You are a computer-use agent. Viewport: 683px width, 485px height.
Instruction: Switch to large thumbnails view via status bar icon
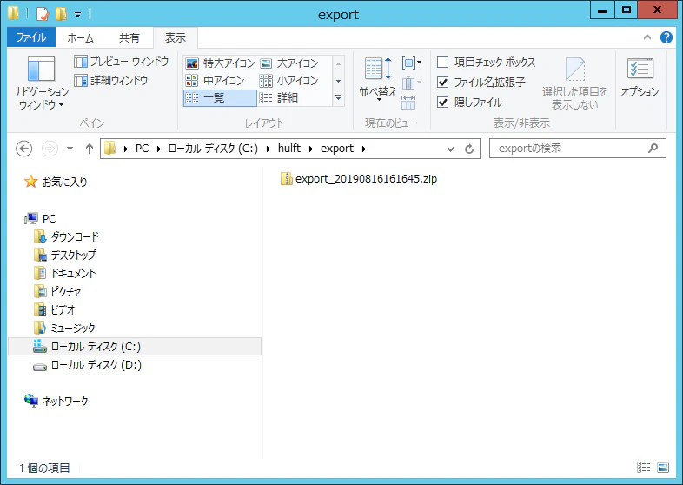point(663,468)
